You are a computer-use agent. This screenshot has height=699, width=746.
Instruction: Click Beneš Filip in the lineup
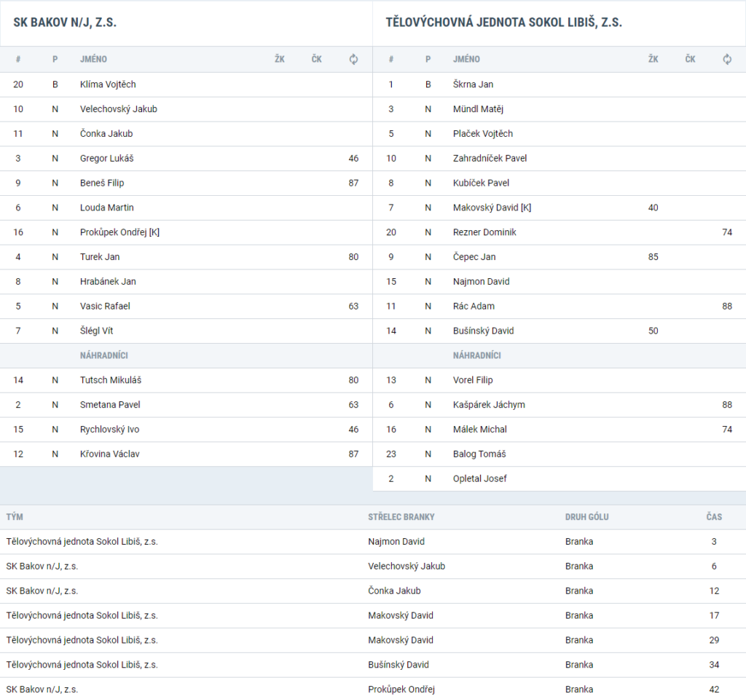(x=102, y=183)
